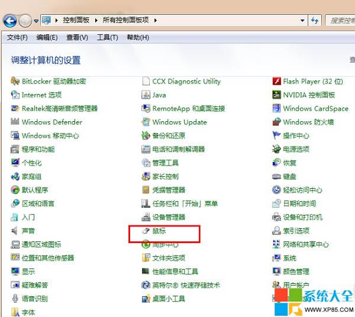Open the 声音 speaker icon

[14, 231]
